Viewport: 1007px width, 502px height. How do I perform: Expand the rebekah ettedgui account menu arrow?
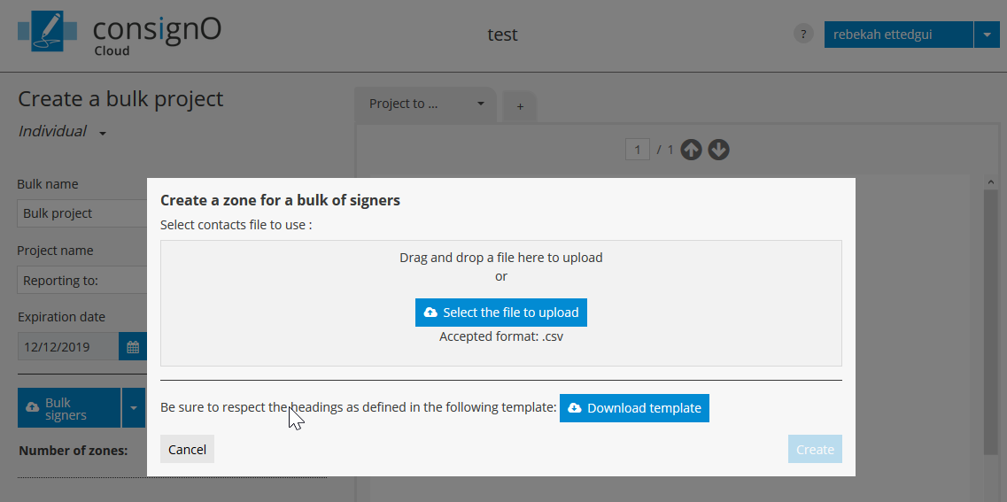[x=987, y=35]
